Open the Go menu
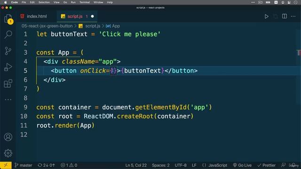This screenshot has width=301, height=169. tap(65, 2)
